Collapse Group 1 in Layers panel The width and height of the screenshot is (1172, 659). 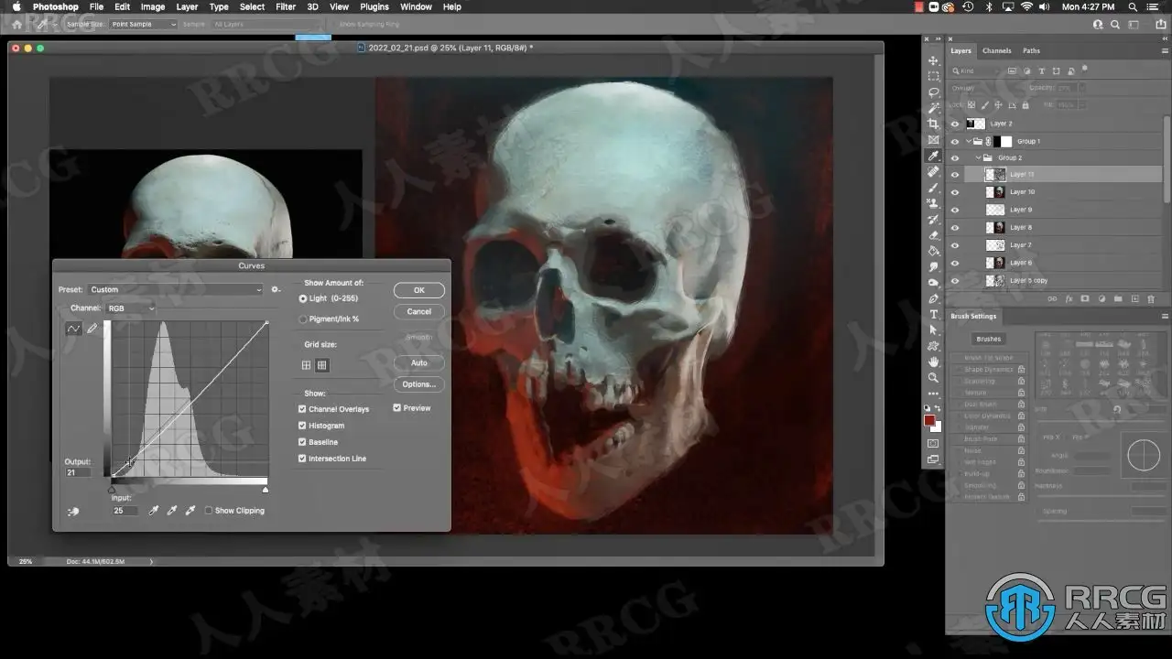point(969,141)
